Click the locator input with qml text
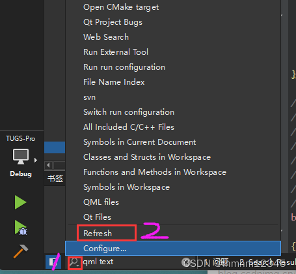 click(x=130, y=262)
